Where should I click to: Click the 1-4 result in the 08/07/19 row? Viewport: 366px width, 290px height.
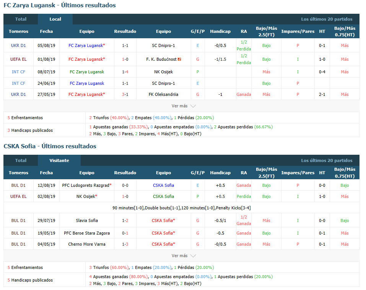pos(125,72)
